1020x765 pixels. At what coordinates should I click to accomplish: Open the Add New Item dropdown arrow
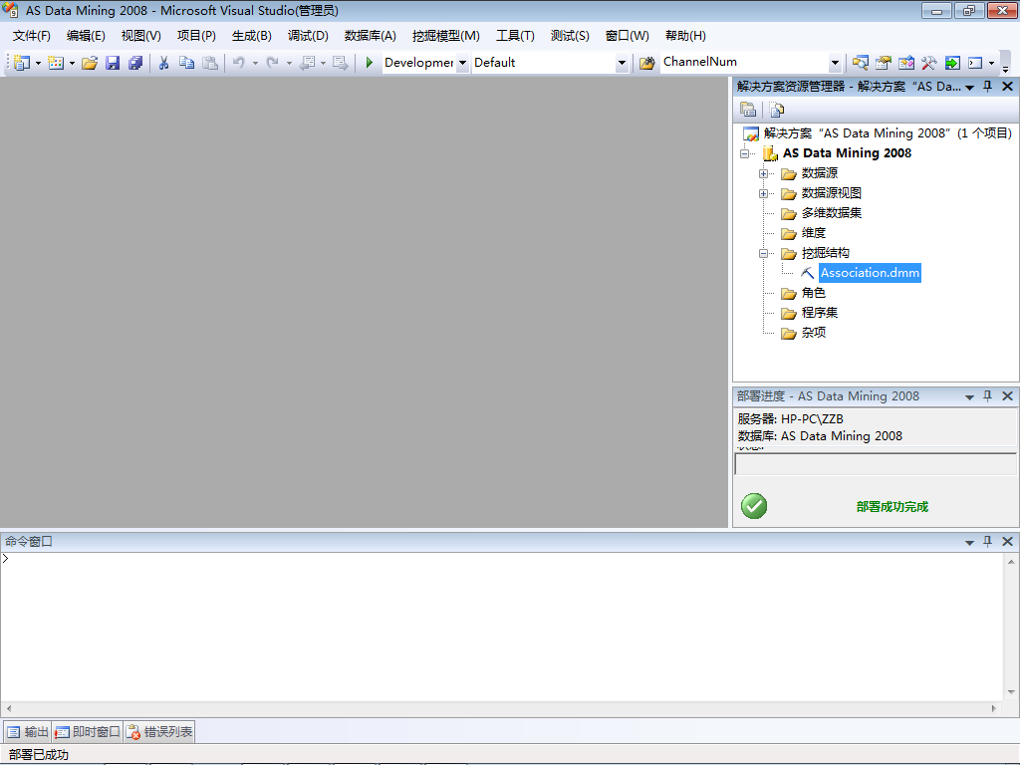[x=72, y=63]
